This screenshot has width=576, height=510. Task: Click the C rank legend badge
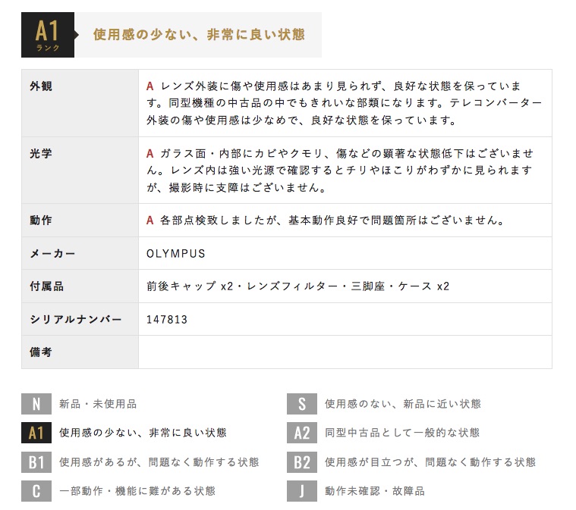[x=36, y=491]
